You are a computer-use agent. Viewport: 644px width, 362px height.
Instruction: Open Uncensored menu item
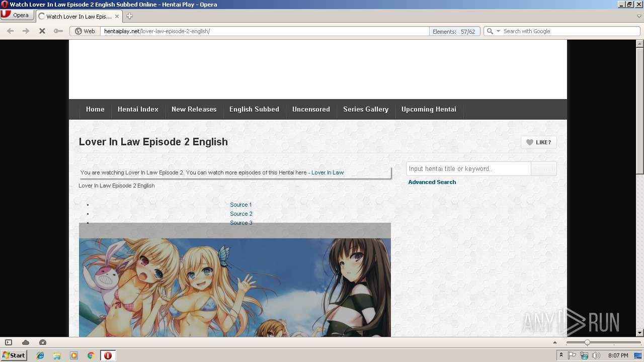coord(311,109)
